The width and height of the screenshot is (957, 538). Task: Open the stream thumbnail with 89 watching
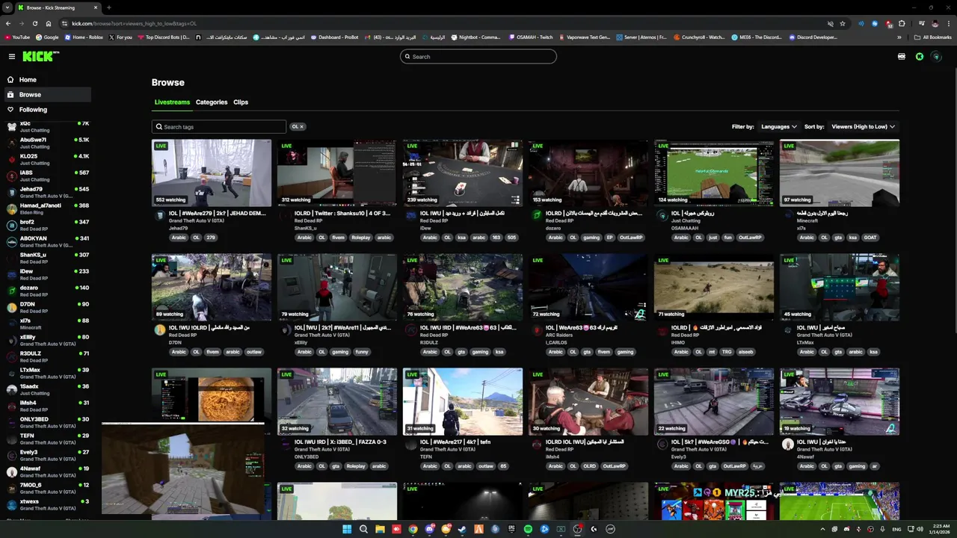212,287
